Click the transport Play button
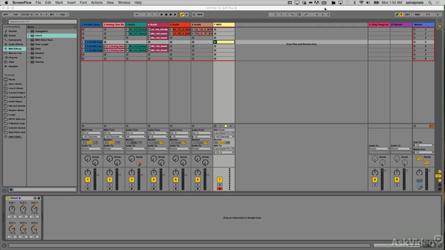445x250 pixels. click(162, 15)
